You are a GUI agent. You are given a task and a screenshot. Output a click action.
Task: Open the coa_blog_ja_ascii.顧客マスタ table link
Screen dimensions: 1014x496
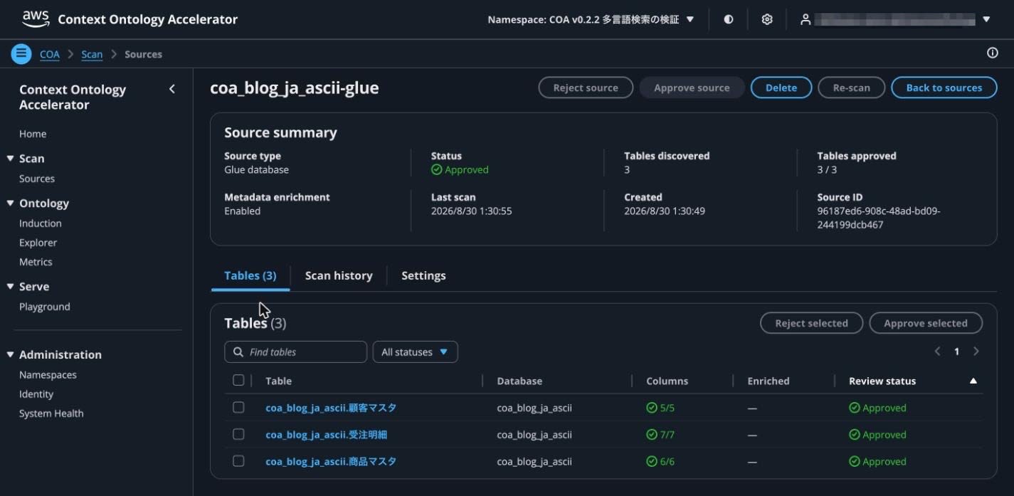[x=331, y=408]
